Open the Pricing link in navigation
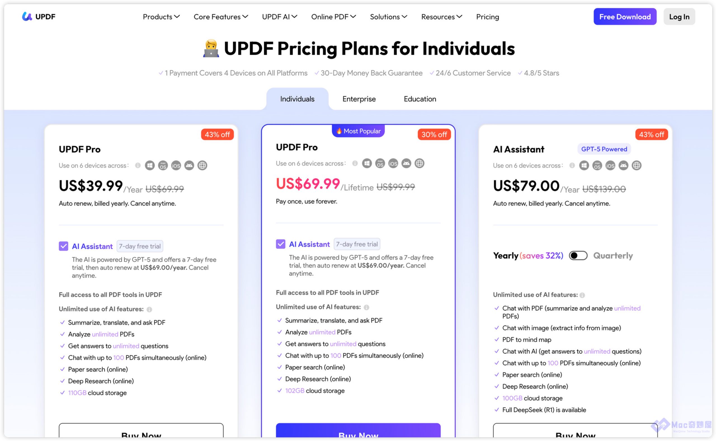Viewport: 716px width, 441px height. pyautogui.click(x=487, y=17)
